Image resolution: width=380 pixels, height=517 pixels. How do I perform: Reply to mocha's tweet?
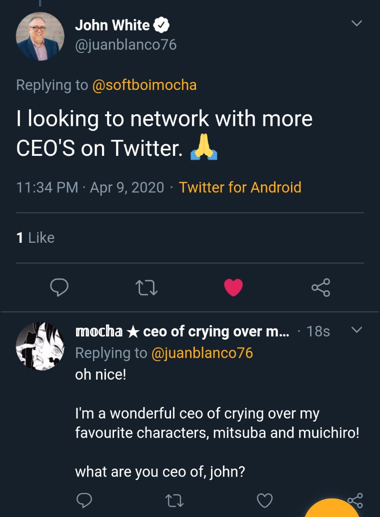pyautogui.click(x=84, y=500)
